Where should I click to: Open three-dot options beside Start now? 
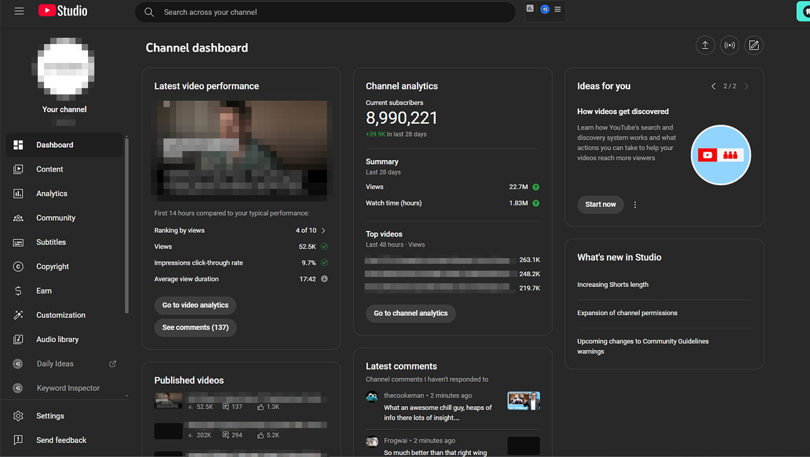pyautogui.click(x=635, y=205)
